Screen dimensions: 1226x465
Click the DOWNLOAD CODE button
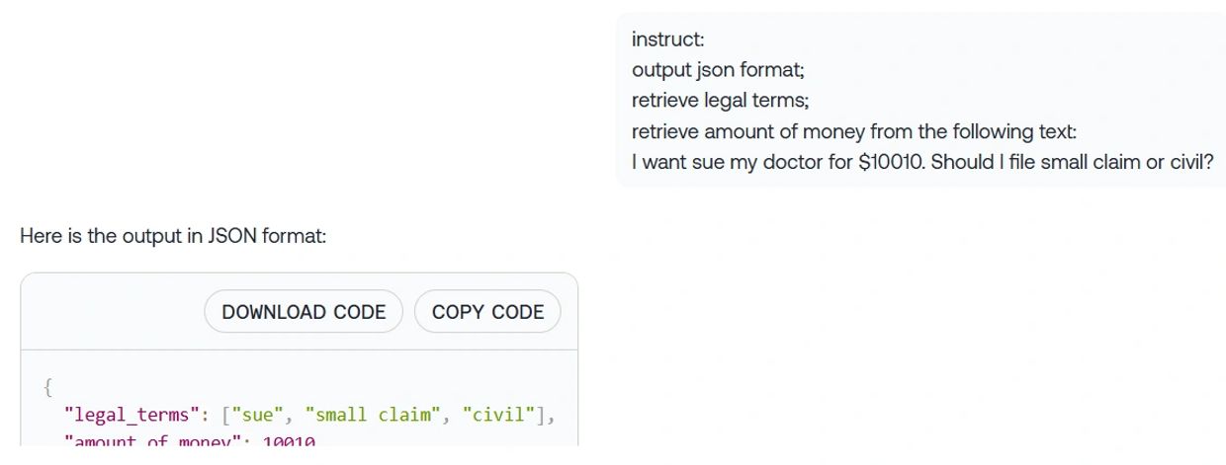304,312
